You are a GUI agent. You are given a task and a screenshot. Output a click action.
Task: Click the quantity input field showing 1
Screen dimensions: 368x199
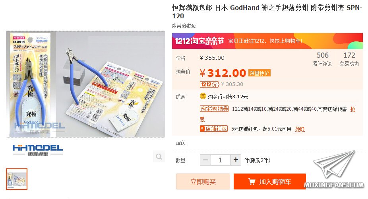pyautogui.click(x=221, y=160)
